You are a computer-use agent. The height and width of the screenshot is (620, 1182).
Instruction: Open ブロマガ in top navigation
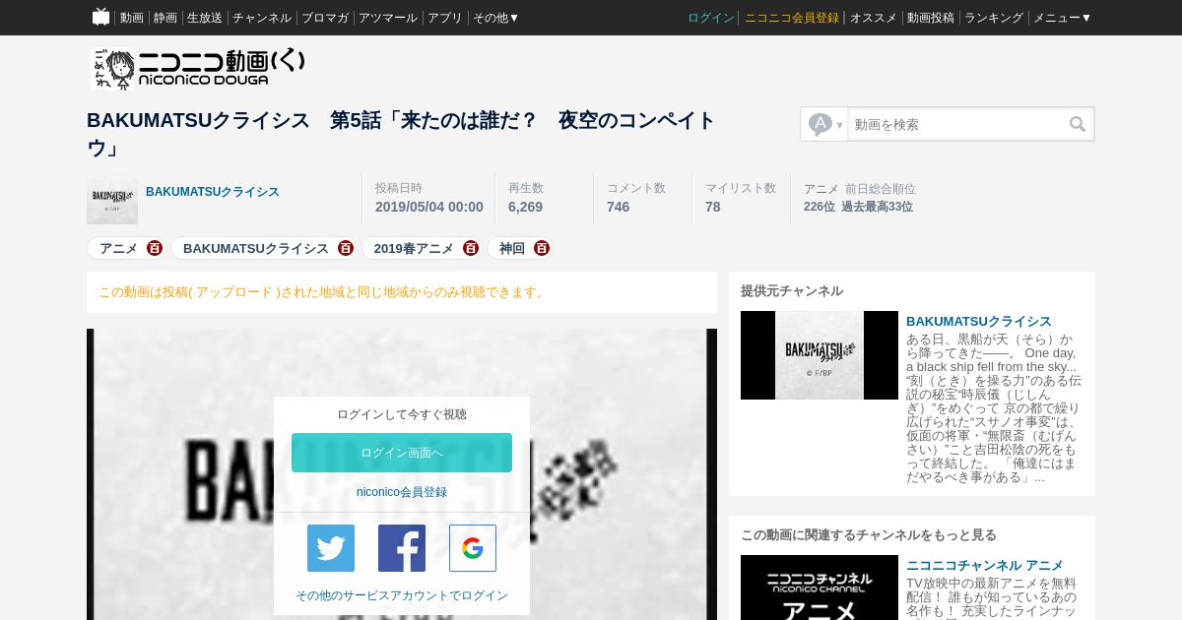click(325, 18)
